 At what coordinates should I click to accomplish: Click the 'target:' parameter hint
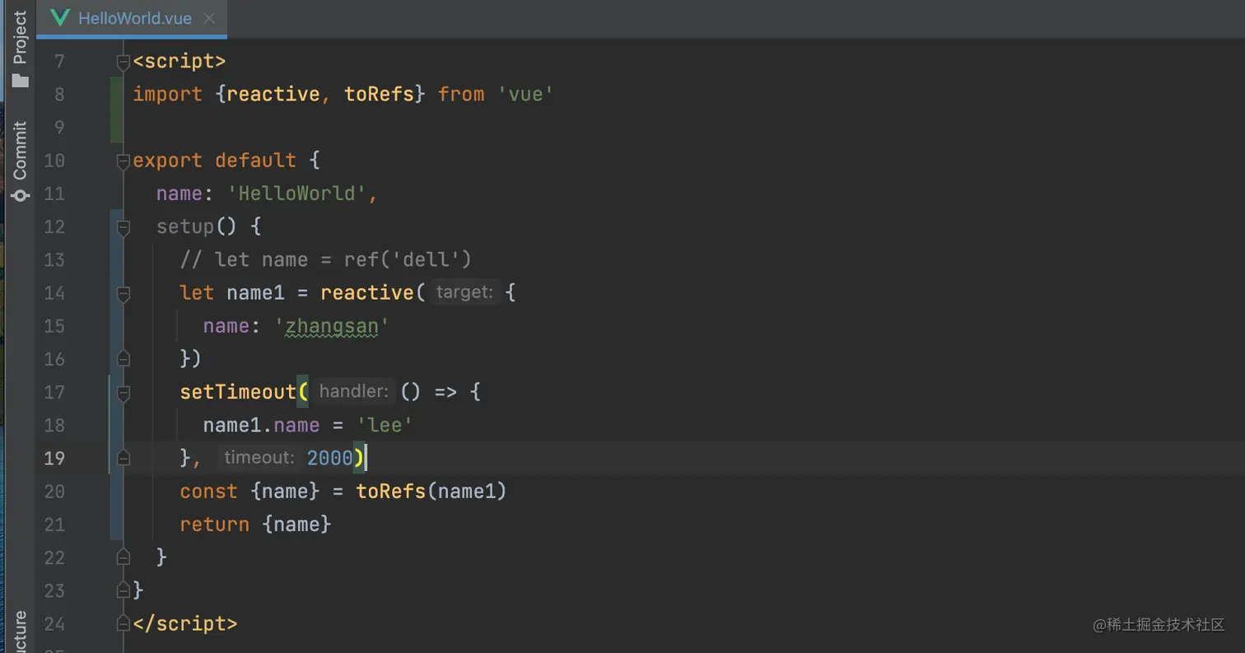[464, 292]
